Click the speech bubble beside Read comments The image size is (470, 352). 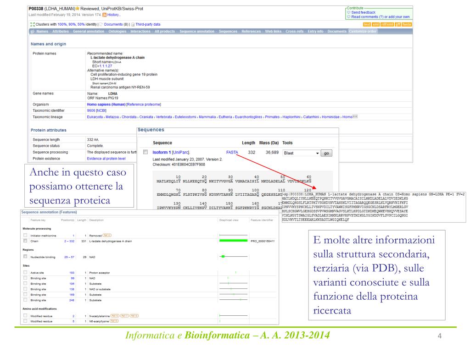click(349, 17)
